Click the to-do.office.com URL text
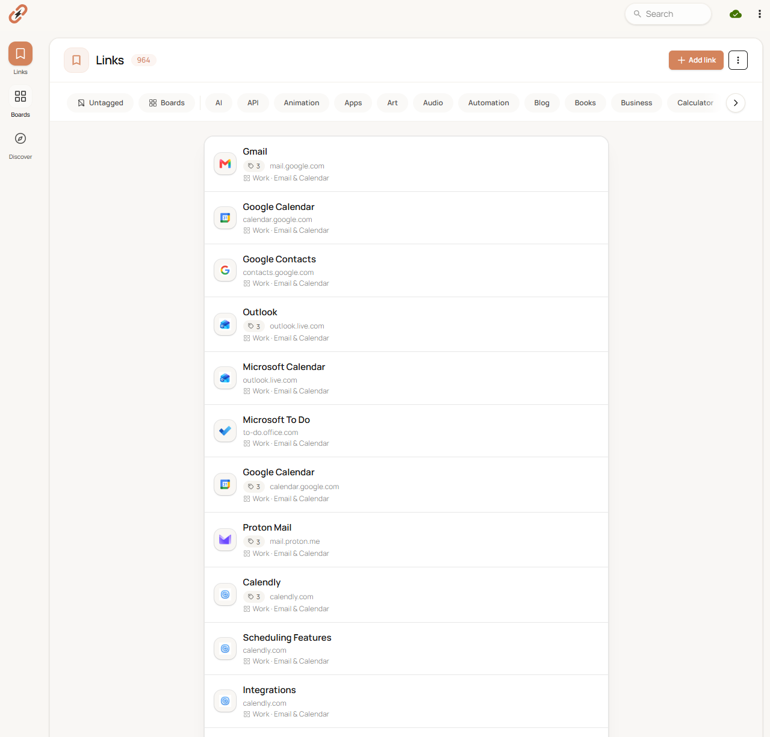The height and width of the screenshot is (737, 770). [x=270, y=433]
